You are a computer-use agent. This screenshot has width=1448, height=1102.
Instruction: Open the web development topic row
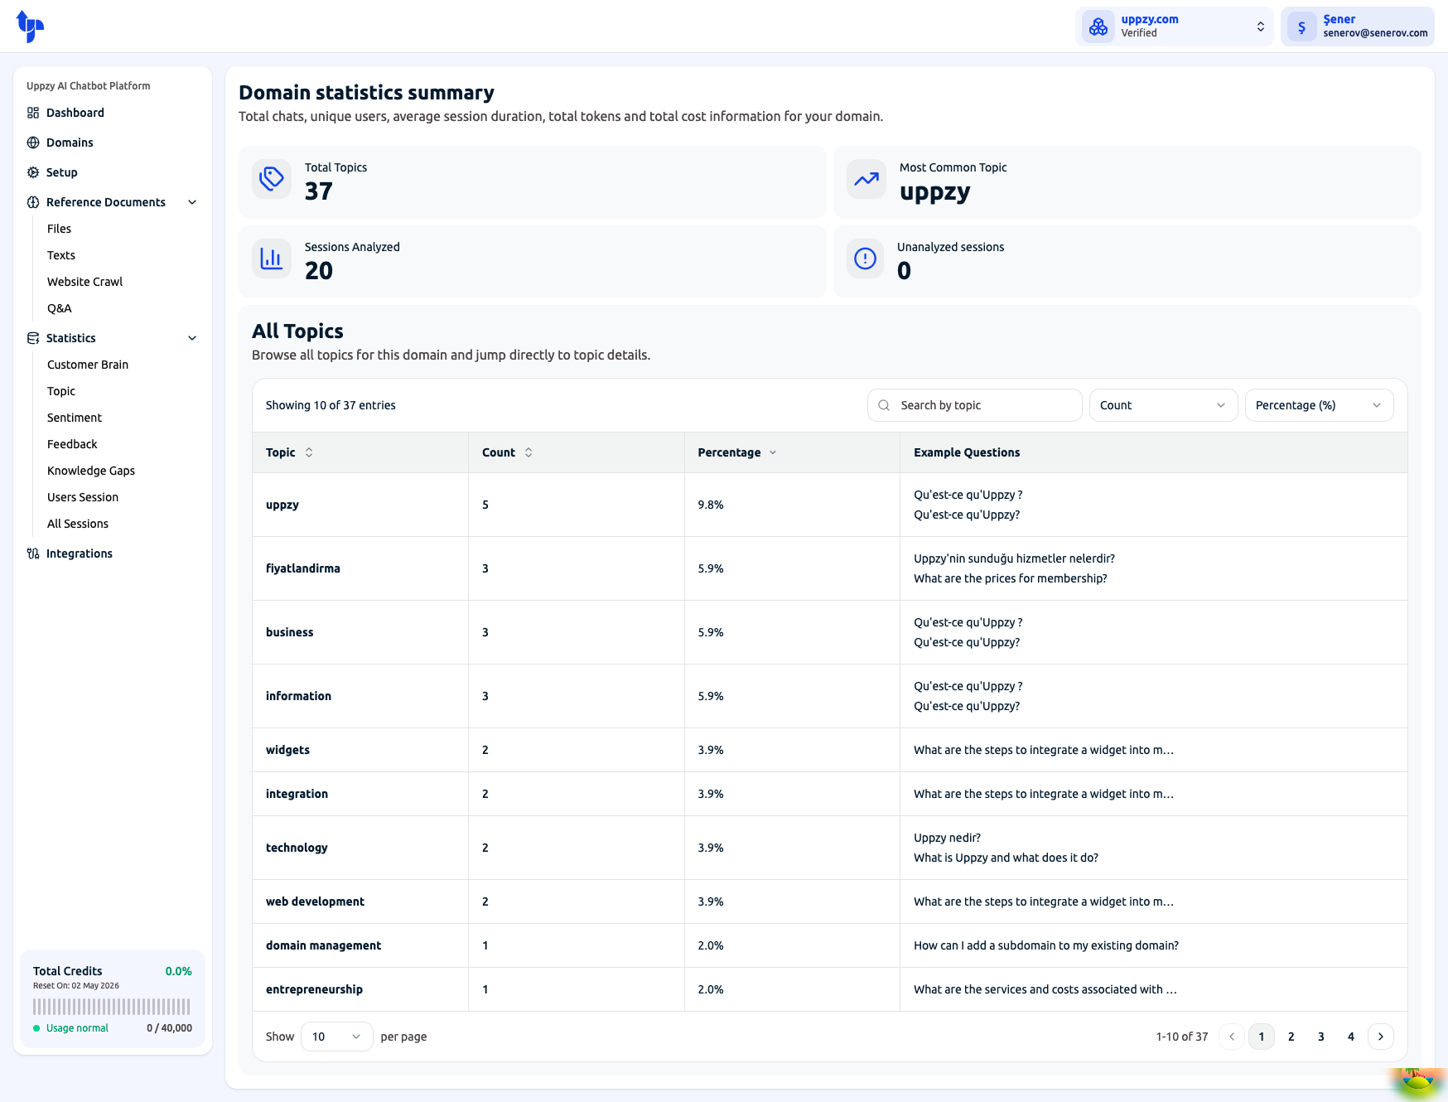coord(830,901)
